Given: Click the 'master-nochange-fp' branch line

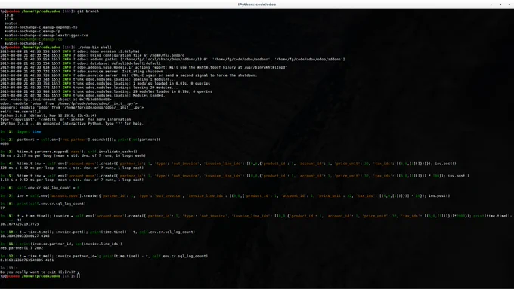Looking at the screenshot, I should tap(23, 43).
